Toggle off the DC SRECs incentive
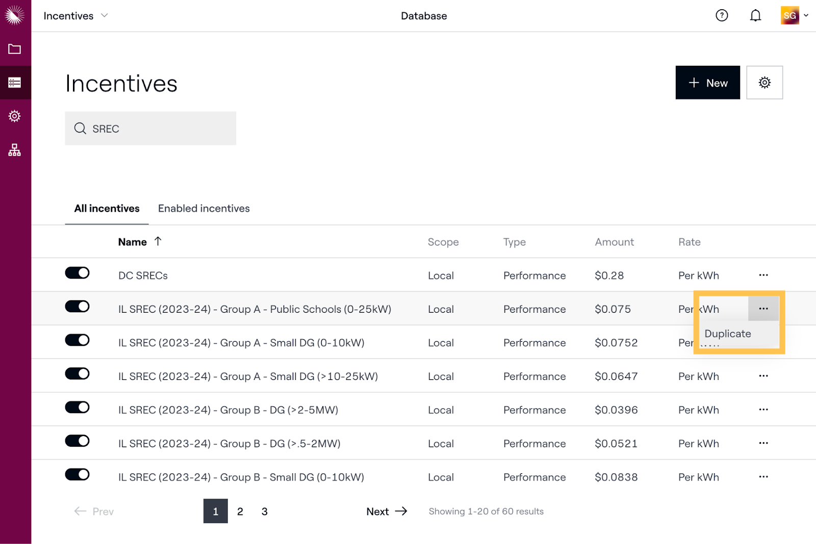Image resolution: width=816 pixels, height=544 pixels. [77, 273]
